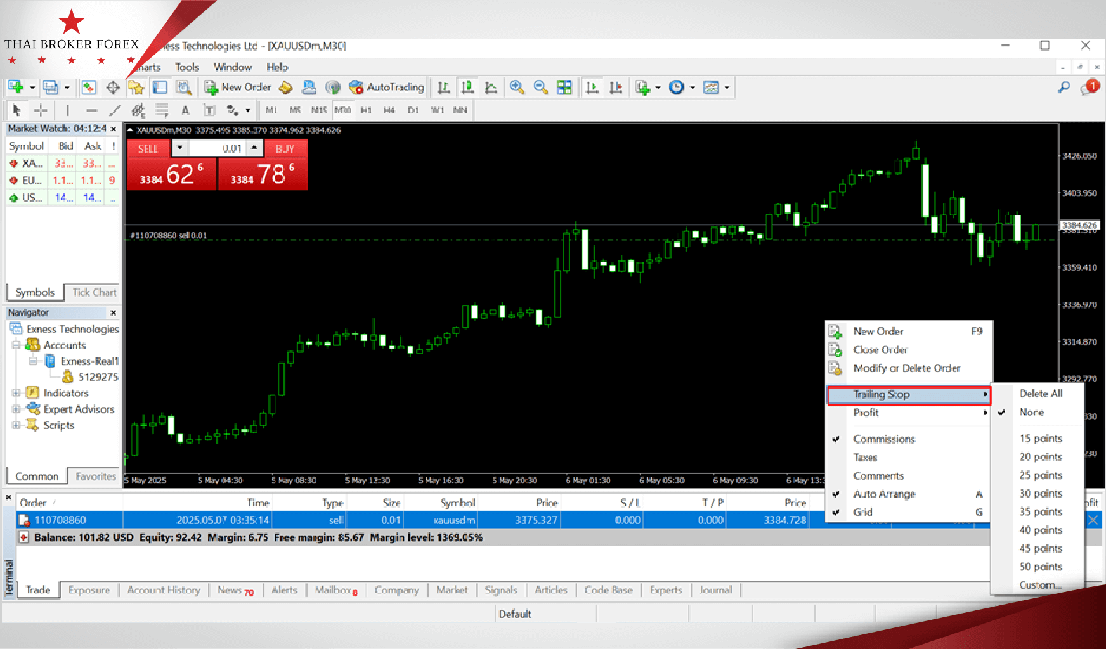Switch chart to M1 timeframe
This screenshot has height=649, width=1106.
[271, 110]
